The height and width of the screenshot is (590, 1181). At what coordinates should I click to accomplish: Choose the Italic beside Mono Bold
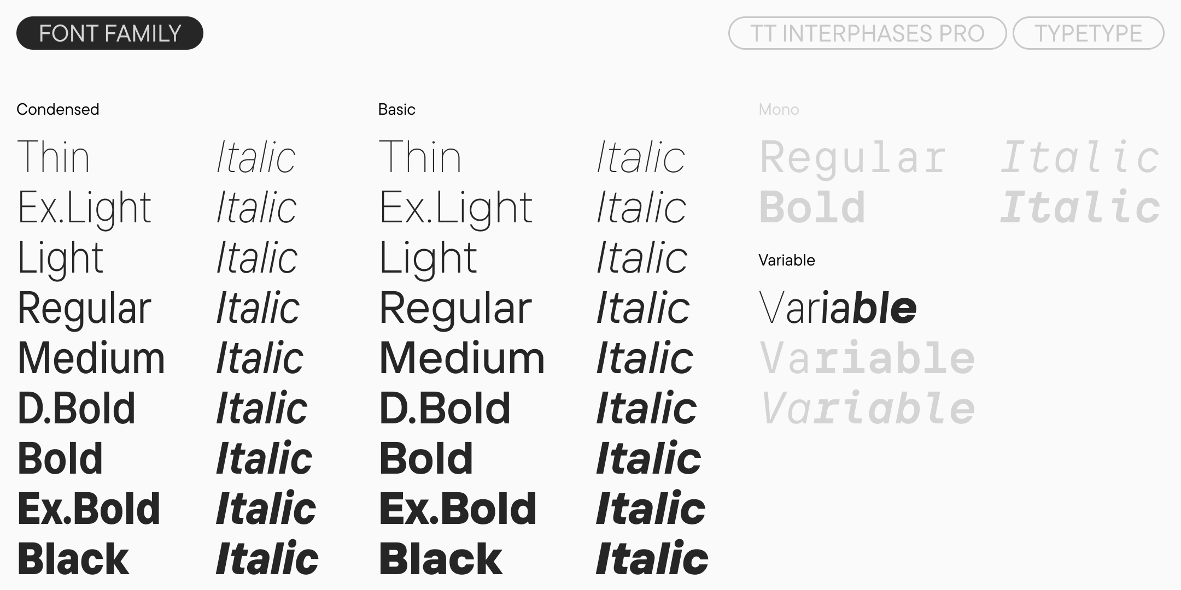[1080, 208]
